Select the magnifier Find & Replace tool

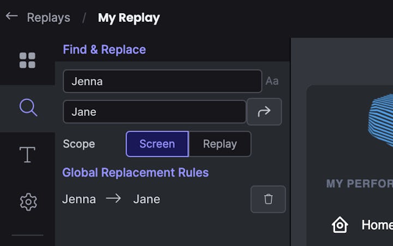click(28, 108)
